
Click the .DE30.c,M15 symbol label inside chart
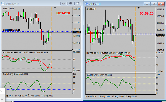tap(8, 8)
